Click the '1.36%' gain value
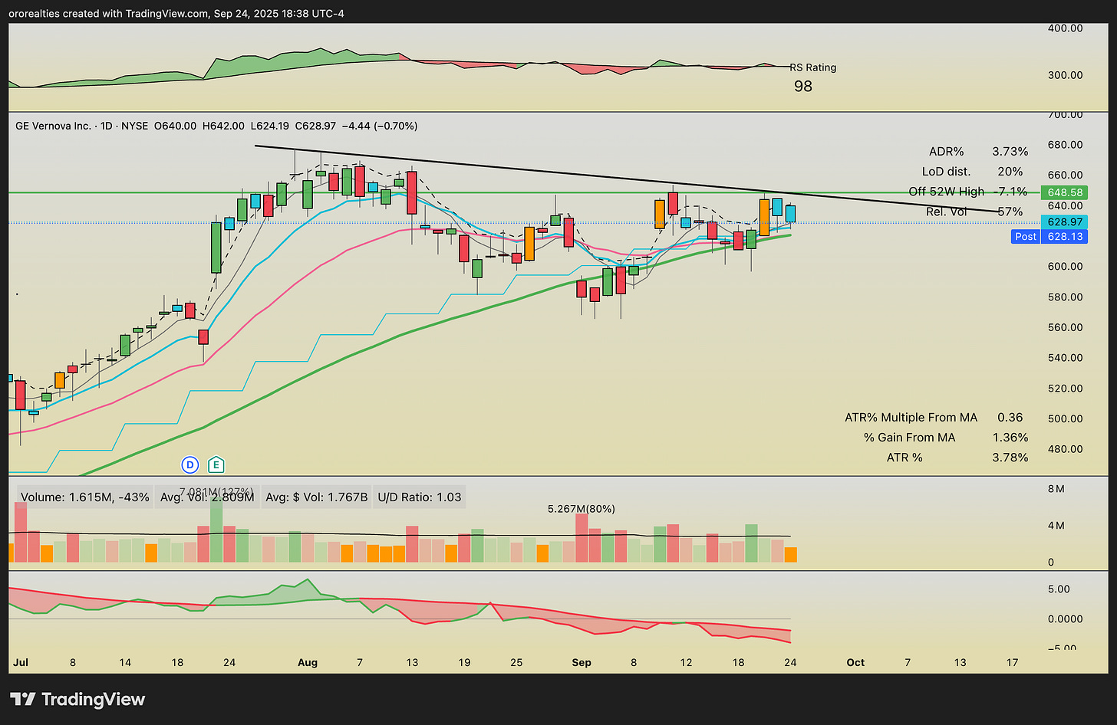The height and width of the screenshot is (725, 1117). point(1010,438)
